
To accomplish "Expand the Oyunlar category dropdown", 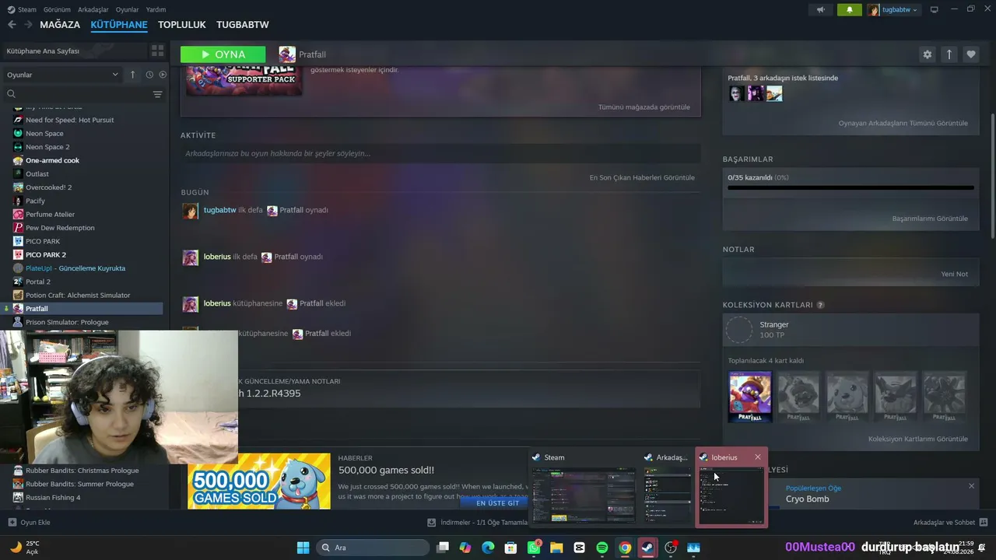I will click(62, 75).
